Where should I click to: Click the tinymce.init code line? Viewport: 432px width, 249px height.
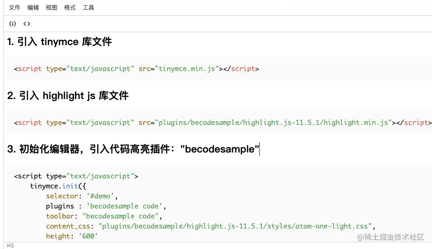58,186
